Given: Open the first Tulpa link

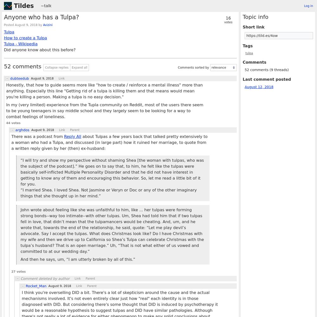Looking at the screenshot, I should pyautogui.click(x=9, y=32).
